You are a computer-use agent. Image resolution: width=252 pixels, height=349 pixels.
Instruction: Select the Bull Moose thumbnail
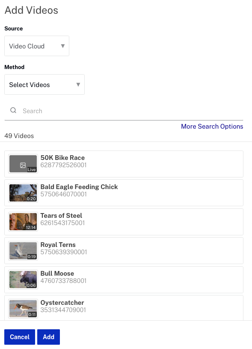click(23, 280)
